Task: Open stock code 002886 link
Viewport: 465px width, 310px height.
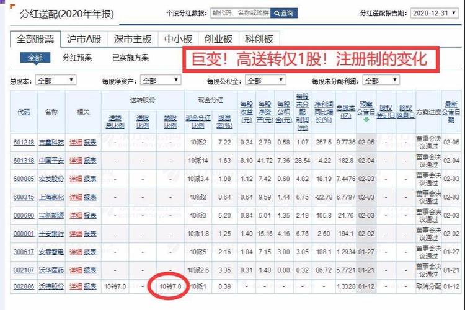Action: tap(24, 286)
